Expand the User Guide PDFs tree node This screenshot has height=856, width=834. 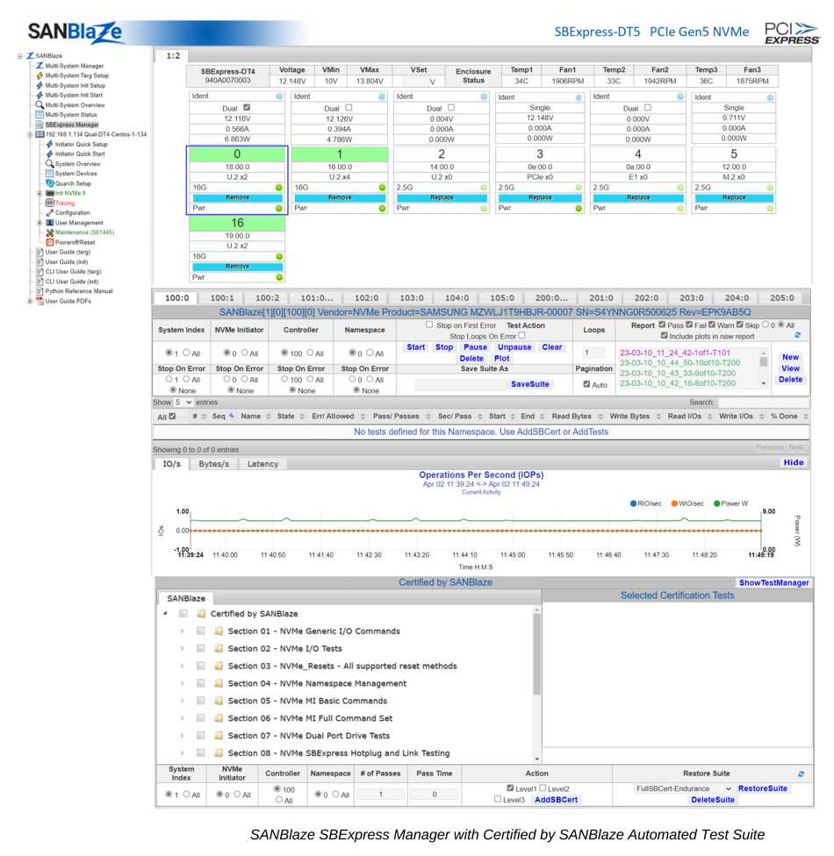pos(30,302)
